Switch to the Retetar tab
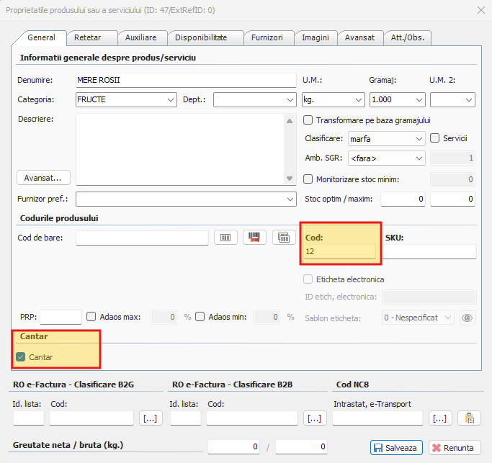 (x=87, y=37)
